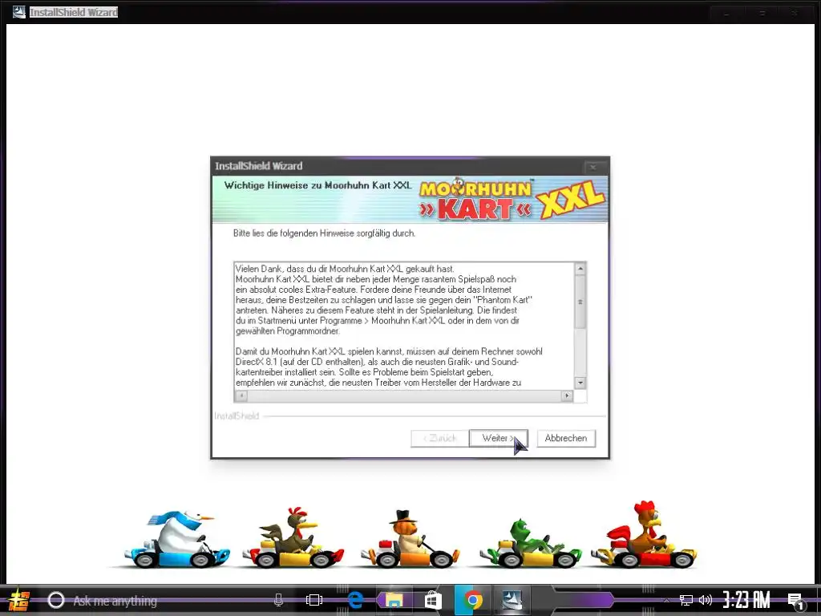
Task: Click the Abbrechen button
Action: (x=566, y=438)
